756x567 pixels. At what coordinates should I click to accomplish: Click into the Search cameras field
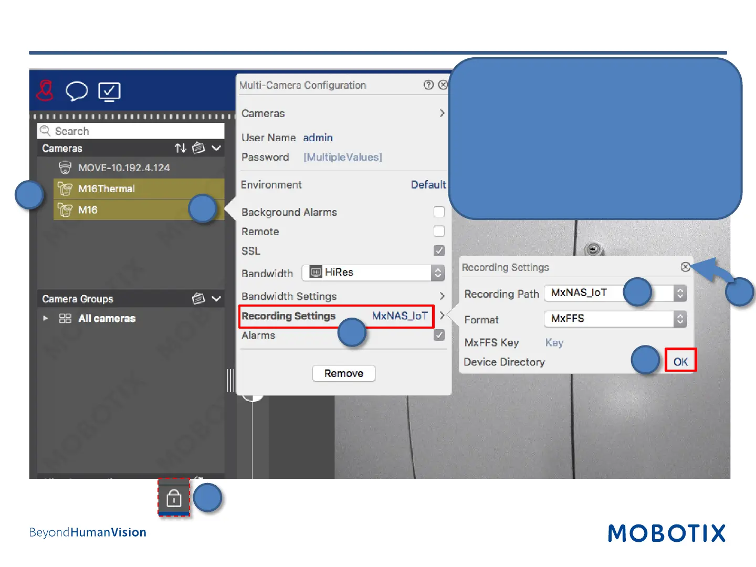pyautogui.click(x=131, y=131)
